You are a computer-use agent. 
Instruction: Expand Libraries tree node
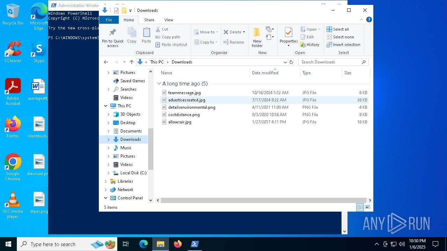coord(106,181)
